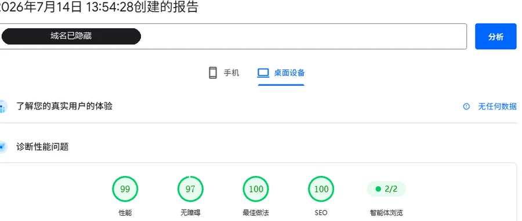Viewport: 522px width, 221px height.
Task: Click the 诊断性能问题 heading
Action: coord(42,147)
